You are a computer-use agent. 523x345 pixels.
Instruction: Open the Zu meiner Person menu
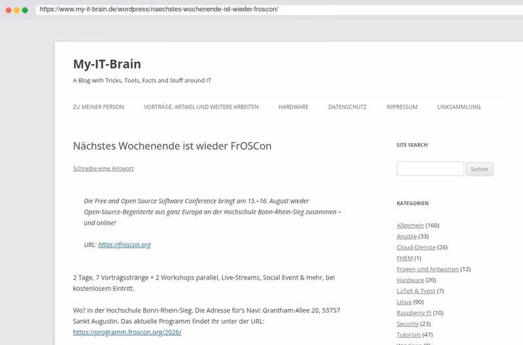(99, 107)
